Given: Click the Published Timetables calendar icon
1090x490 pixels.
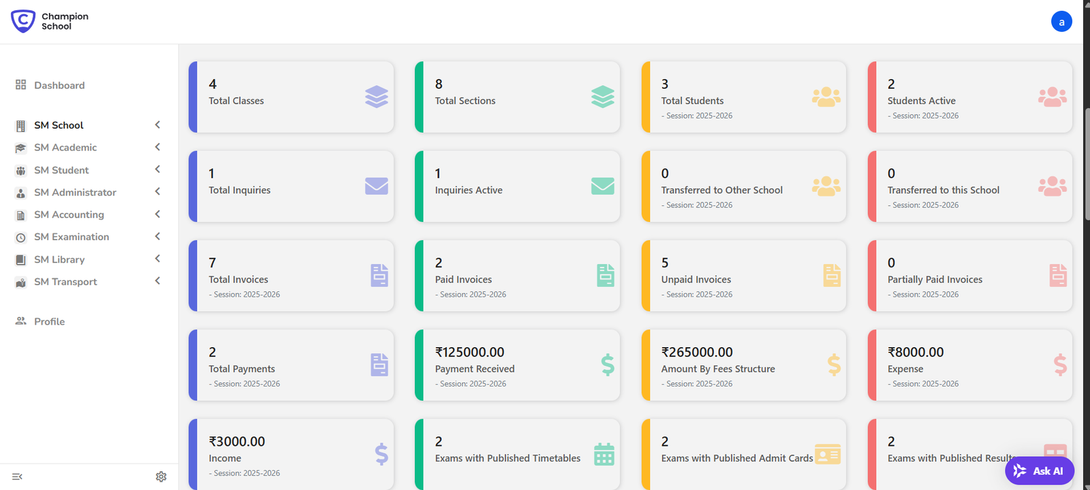Looking at the screenshot, I should pos(604,454).
